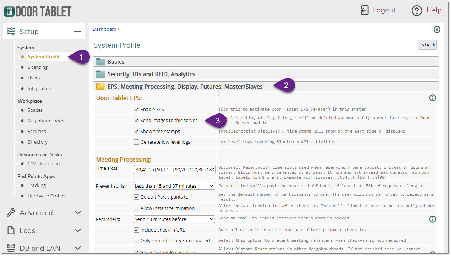Enable Generate low level logs checkbox
This screenshot has width=451, height=256.
coord(136,142)
